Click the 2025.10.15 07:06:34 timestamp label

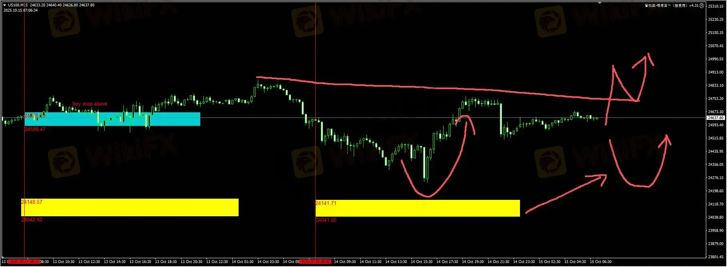pos(21,10)
